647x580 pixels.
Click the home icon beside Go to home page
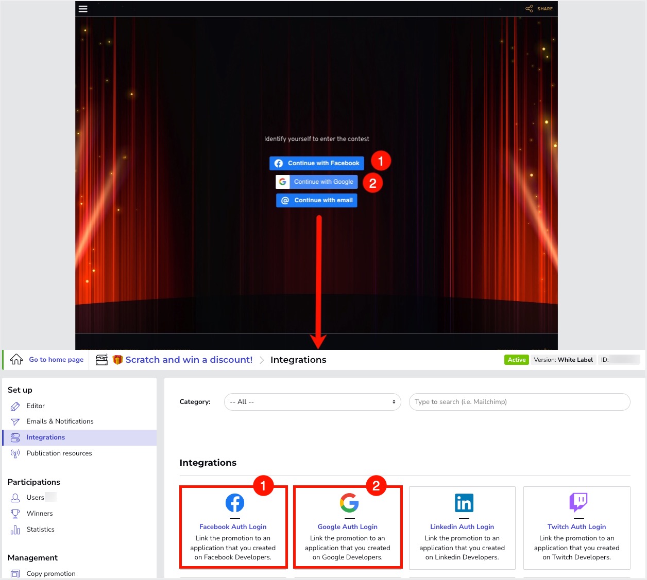[15, 359]
